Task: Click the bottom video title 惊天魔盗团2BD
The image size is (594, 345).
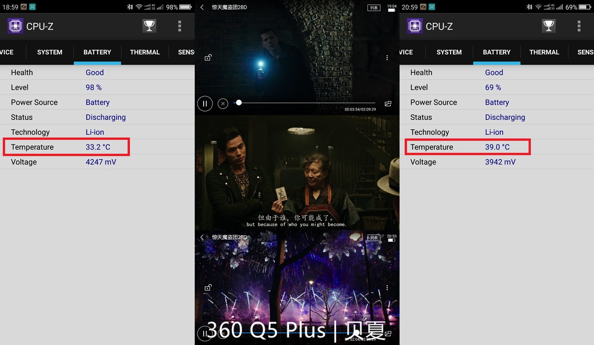Action: click(x=229, y=237)
